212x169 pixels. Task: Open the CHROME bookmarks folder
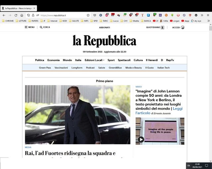(x=8, y=21)
